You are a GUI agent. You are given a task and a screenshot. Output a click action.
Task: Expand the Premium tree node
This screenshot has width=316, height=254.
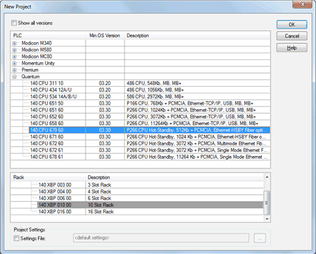(14, 70)
